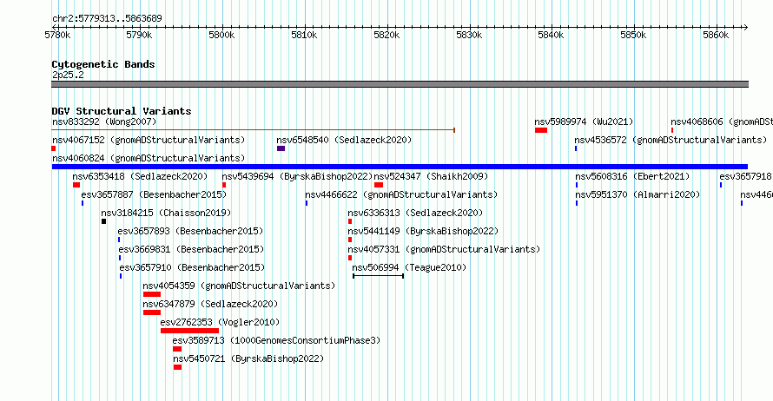Click esv2762353 (Vogler2010) label

coord(220,322)
